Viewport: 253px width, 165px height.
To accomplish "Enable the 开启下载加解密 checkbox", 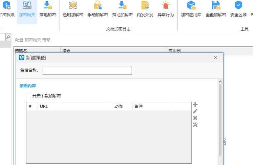I will [x=29, y=96].
